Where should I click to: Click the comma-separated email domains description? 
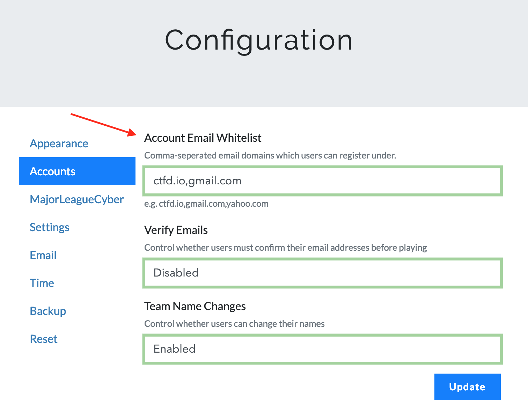click(x=270, y=155)
